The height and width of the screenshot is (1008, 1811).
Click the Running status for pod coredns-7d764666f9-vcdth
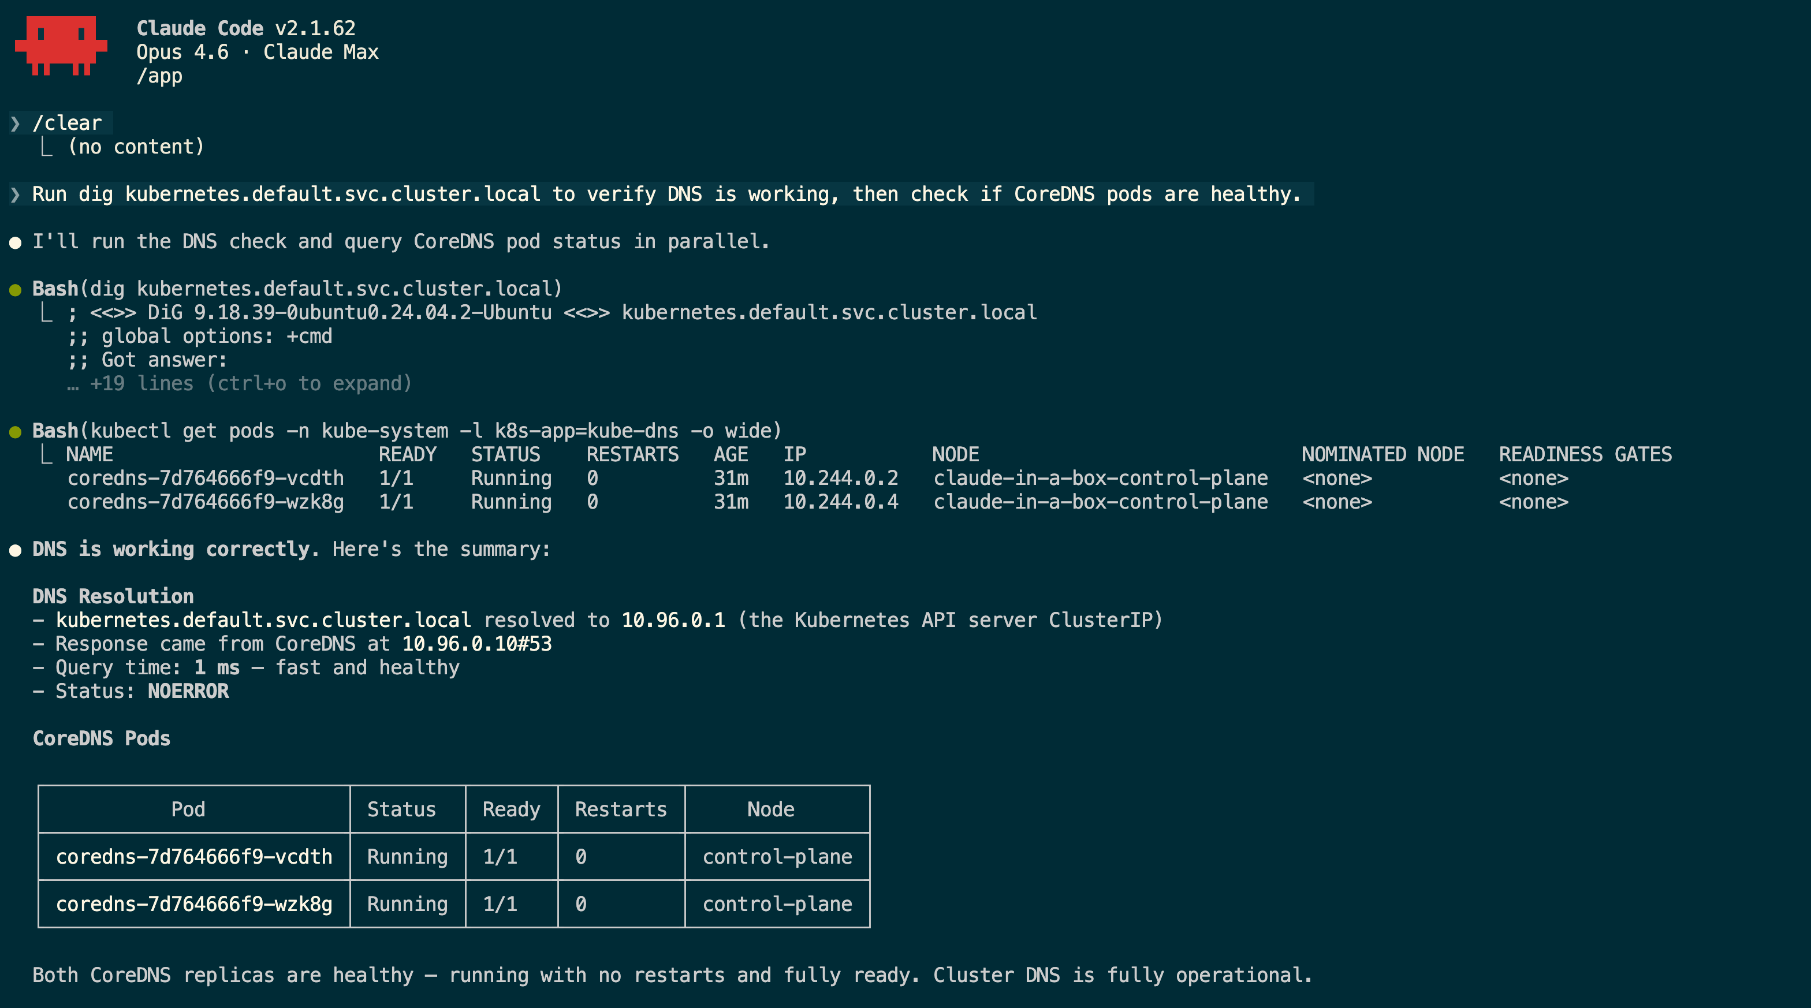pos(407,856)
